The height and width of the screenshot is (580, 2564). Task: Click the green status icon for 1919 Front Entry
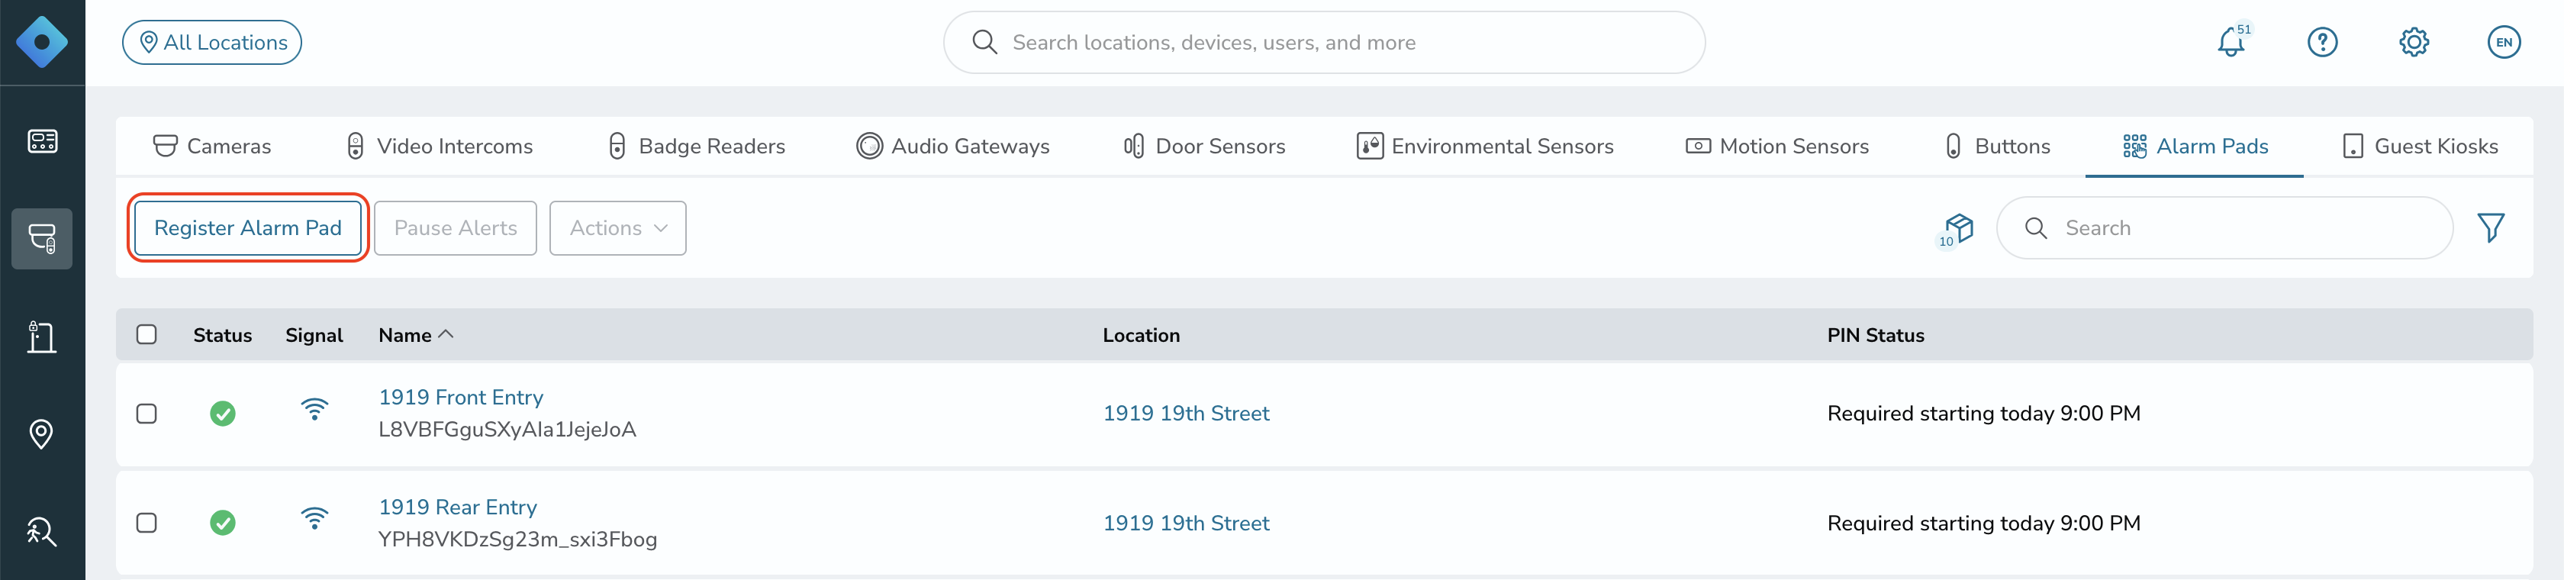223,414
